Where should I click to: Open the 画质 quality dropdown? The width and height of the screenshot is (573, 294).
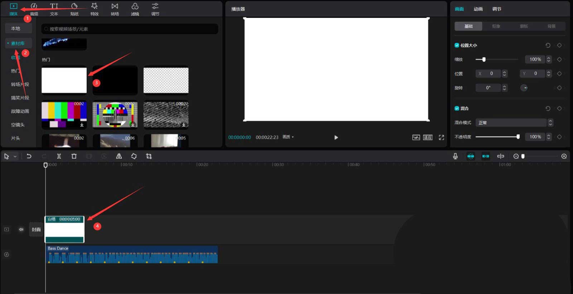(288, 137)
